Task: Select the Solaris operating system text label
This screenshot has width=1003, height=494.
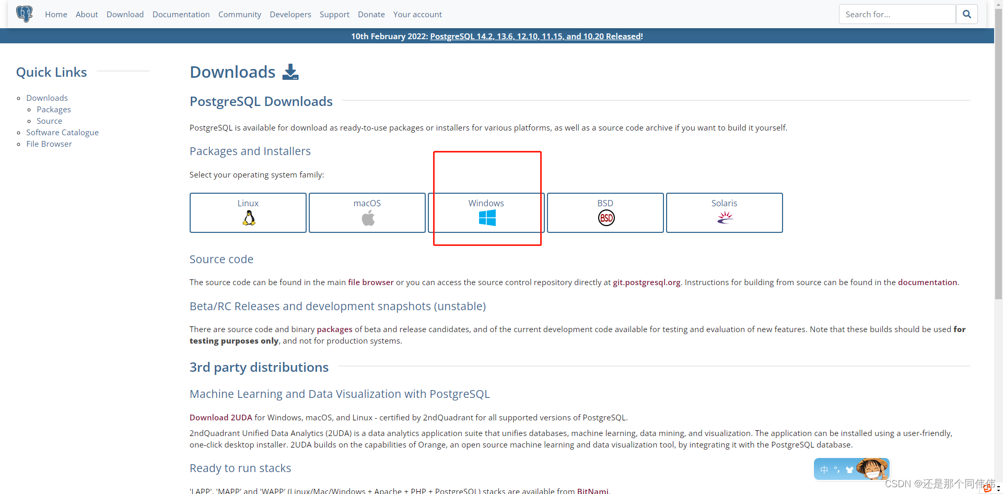Action: pos(725,203)
